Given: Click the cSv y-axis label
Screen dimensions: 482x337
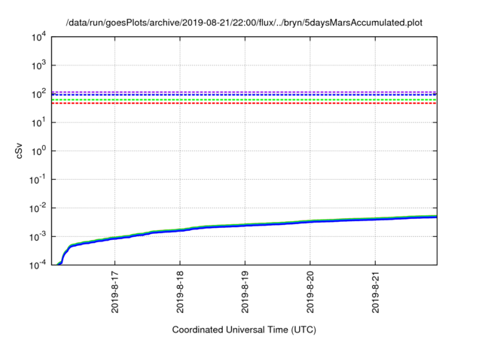Looking at the screenshot, I should point(19,150).
